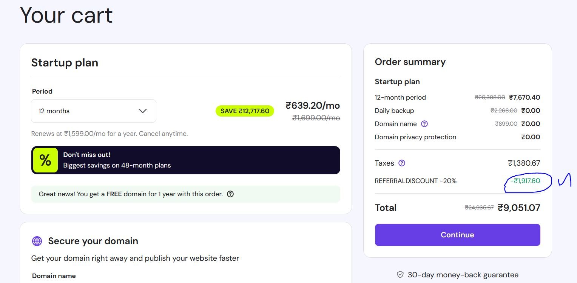Click the renewal notice with Cancel anytime
This screenshot has height=283, width=577.
pos(109,134)
